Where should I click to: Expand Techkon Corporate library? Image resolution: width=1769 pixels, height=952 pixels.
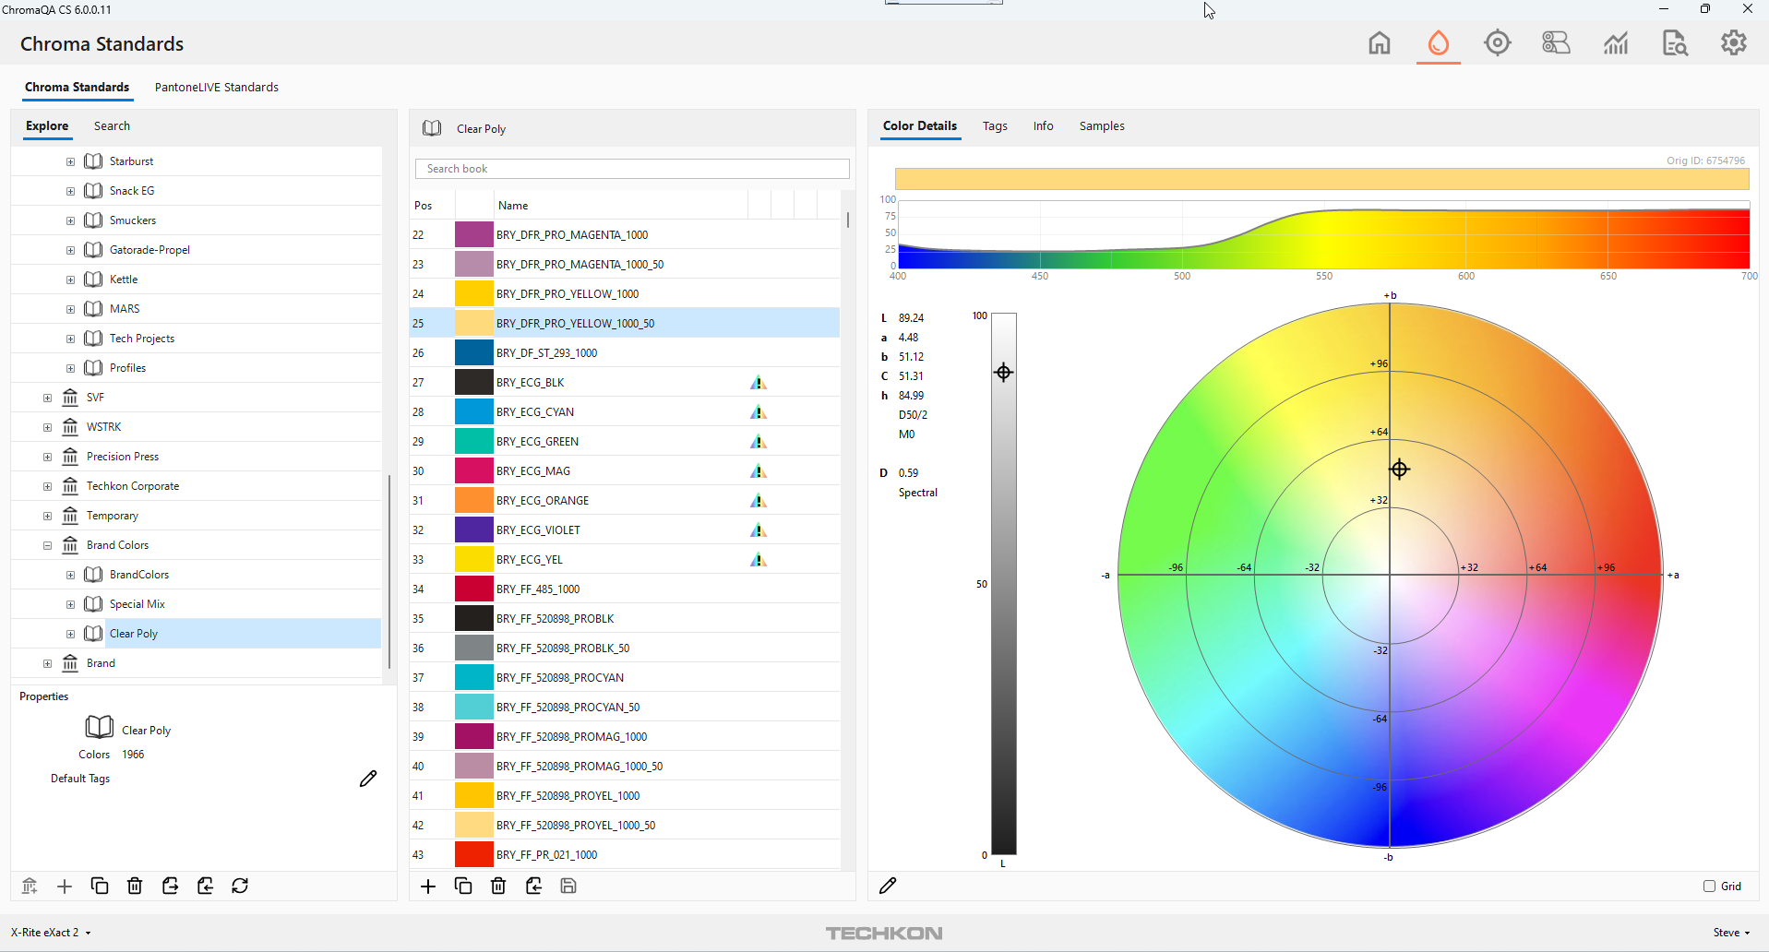click(47, 486)
